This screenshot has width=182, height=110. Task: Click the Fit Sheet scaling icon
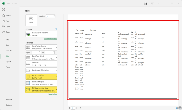pos(28,89)
